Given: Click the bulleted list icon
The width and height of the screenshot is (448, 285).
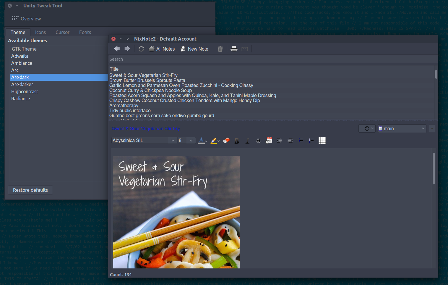Looking at the screenshot, I should (301, 141).
